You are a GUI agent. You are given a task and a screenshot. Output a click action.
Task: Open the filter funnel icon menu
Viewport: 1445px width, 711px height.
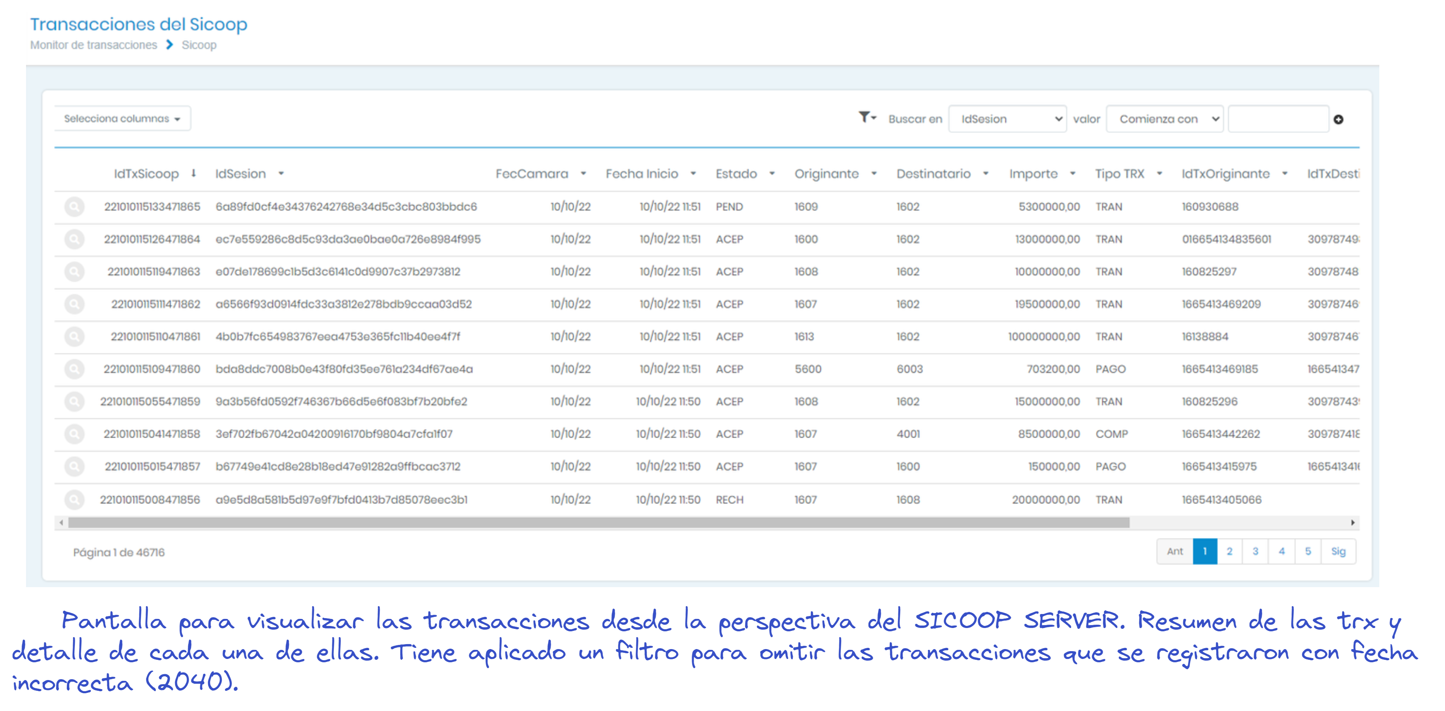(x=867, y=117)
